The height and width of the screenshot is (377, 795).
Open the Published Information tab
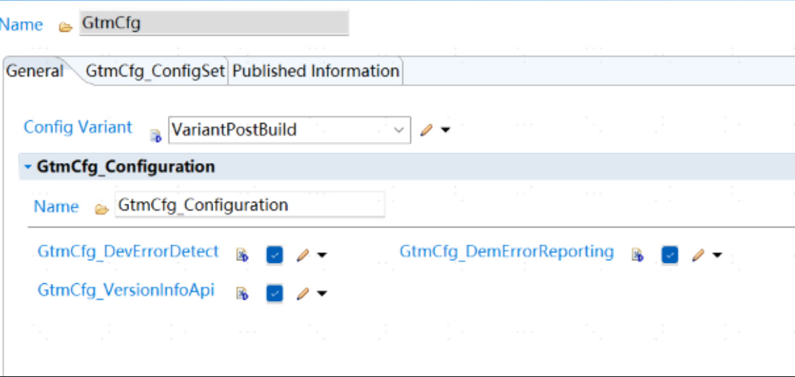point(315,71)
